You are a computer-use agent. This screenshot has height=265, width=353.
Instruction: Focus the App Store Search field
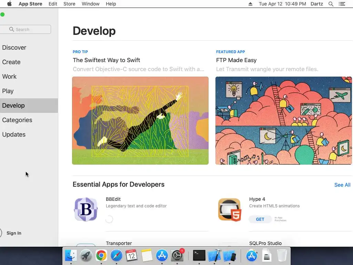point(25,29)
